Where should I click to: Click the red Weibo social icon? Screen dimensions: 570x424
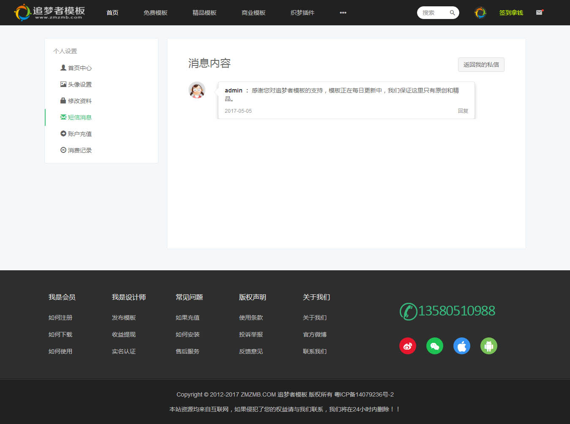coord(407,346)
